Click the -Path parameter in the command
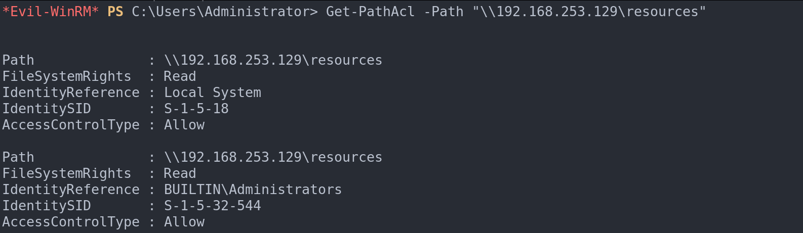The height and width of the screenshot is (233, 803). [444, 12]
